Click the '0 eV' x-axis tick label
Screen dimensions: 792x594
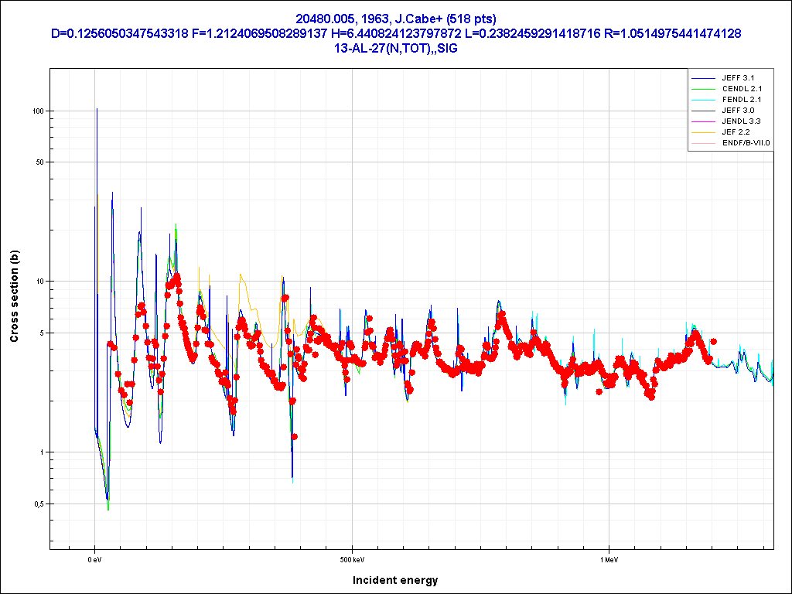pyautogui.click(x=94, y=558)
